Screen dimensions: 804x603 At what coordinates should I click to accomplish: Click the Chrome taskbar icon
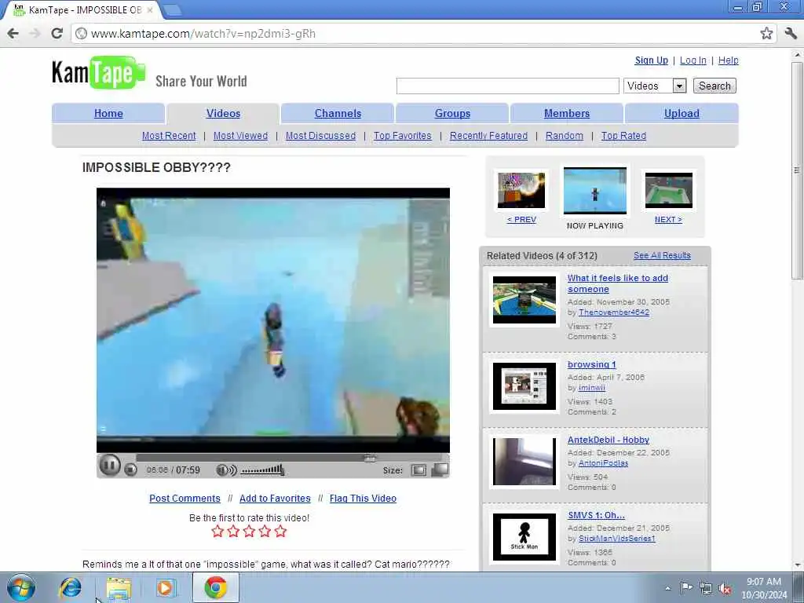pyautogui.click(x=215, y=587)
